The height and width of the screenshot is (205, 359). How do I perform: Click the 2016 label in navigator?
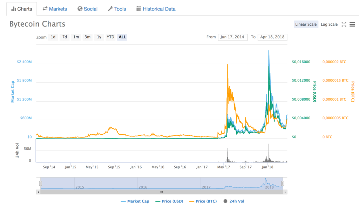click(143, 187)
